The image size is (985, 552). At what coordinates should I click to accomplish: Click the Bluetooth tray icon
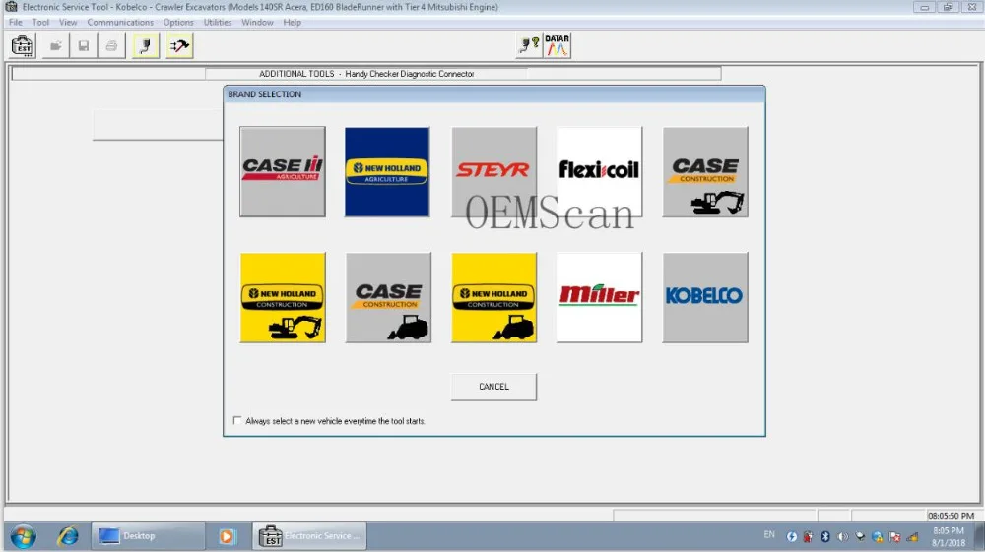click(x=825, y=537)
